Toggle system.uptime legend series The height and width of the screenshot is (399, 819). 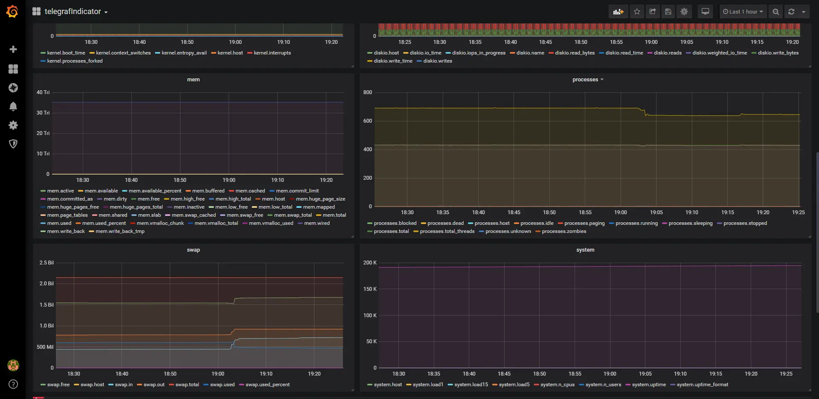[649, 385]
